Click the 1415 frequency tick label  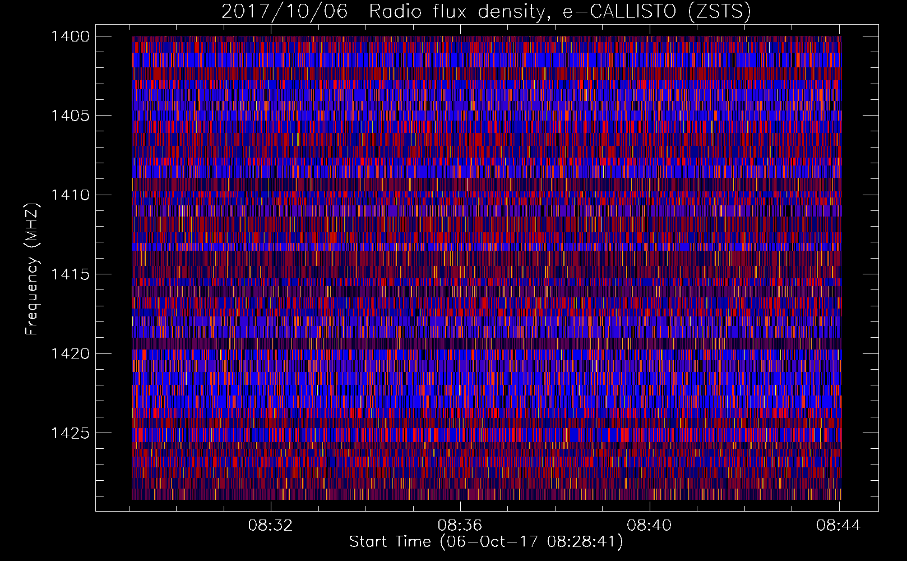click(x=70, y=274)
